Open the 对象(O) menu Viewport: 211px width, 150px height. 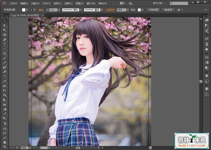[35, 3]
